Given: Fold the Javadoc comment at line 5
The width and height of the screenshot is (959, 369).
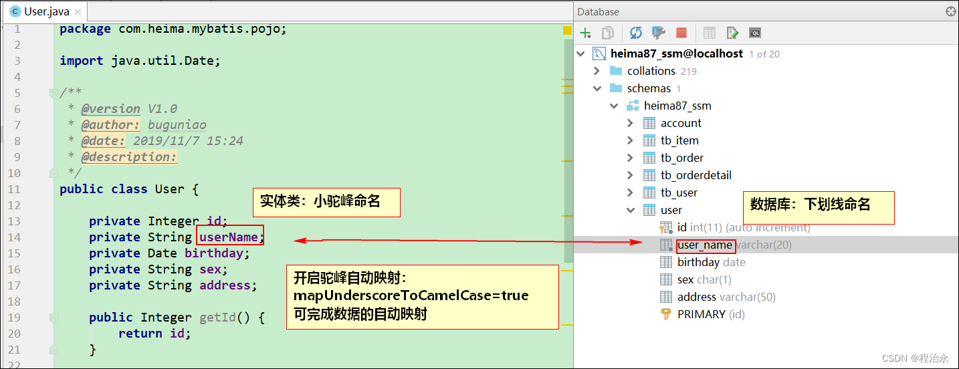Looking at the screenshot, I should pos(54,93).
